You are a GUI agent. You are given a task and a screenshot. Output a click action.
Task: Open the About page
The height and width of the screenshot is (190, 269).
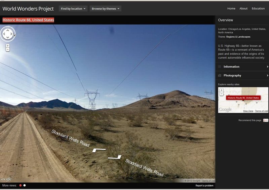point(243,8)
